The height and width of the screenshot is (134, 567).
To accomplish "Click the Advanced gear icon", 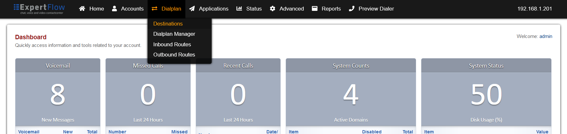I will coord(272,9).
